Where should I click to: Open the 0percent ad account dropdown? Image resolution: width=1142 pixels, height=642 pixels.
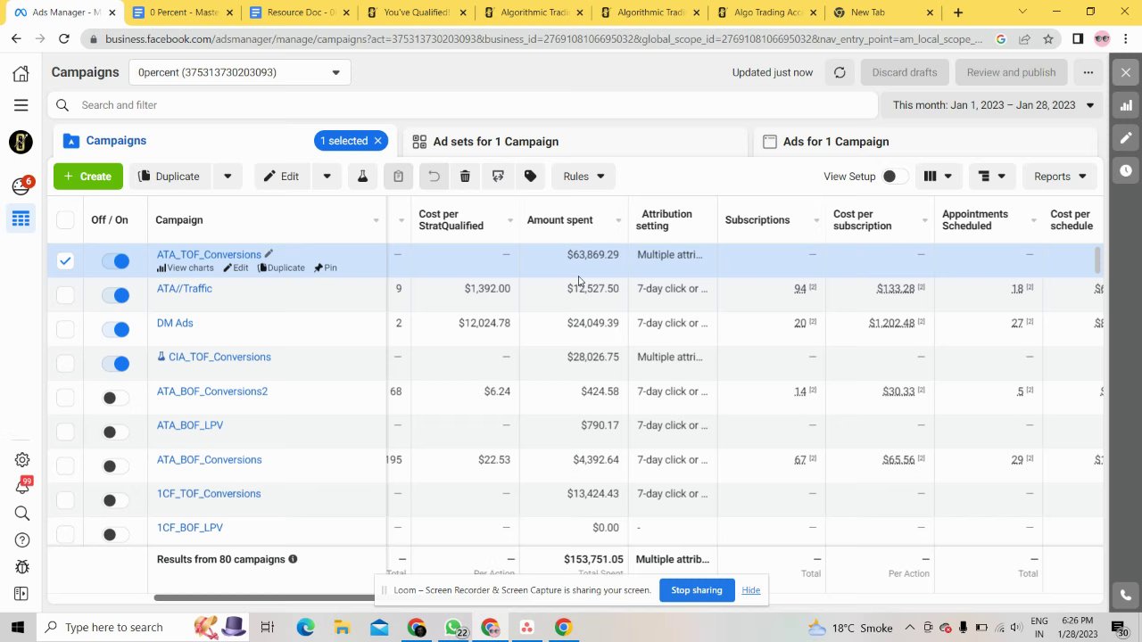click(239, 72)
